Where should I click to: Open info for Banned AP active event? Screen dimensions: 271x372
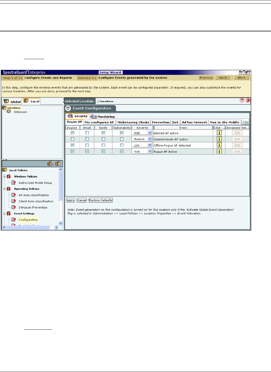click(219, 133)
